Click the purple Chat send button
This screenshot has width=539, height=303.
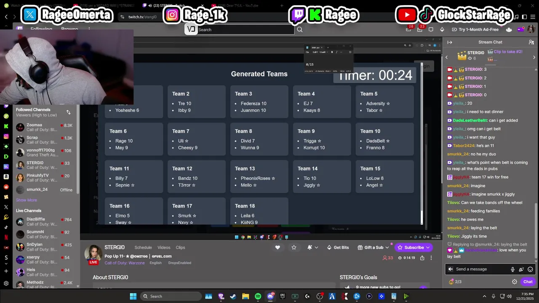point(528,282)
